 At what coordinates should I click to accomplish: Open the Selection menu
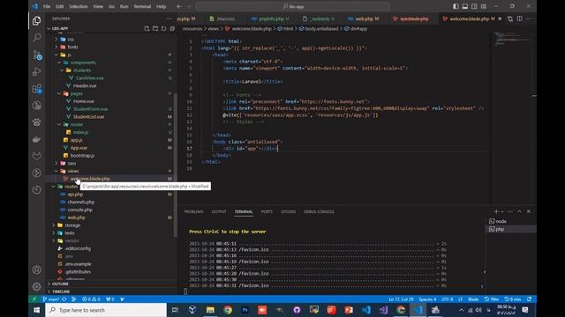79,6
